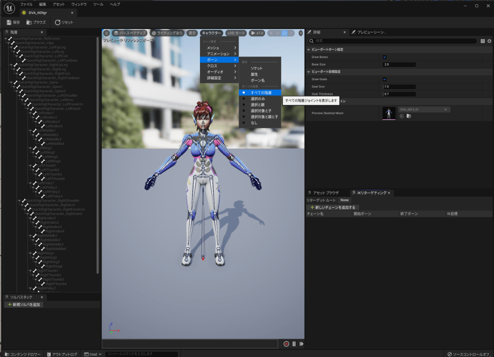This screenshot has height=357, width=494.
Task: Open the ウィンドウ menu in menu bar
Action: [x=79, y=4]
